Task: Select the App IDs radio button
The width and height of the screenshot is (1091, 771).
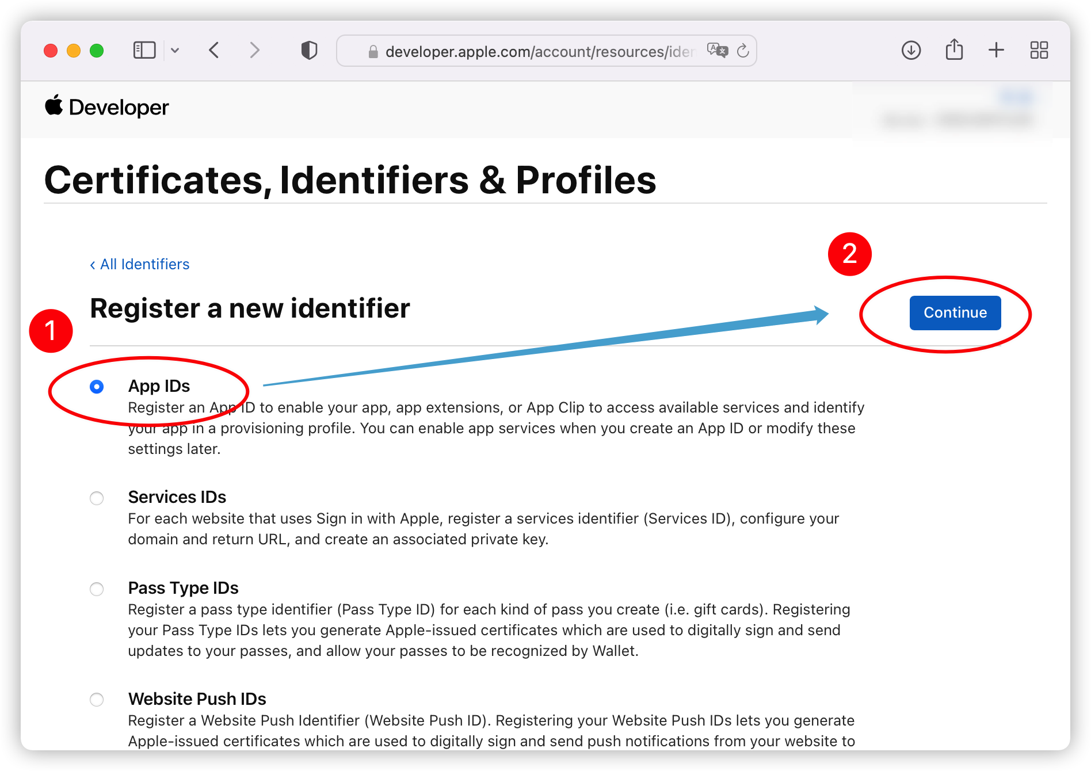Action: point(97,387)
